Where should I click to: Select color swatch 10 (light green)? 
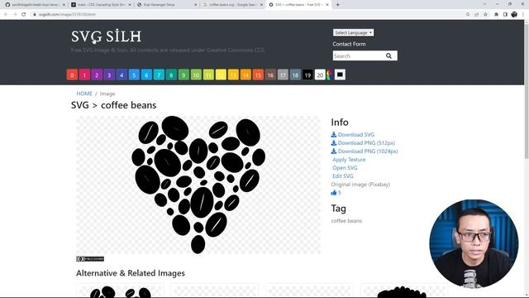pos(196,74)
